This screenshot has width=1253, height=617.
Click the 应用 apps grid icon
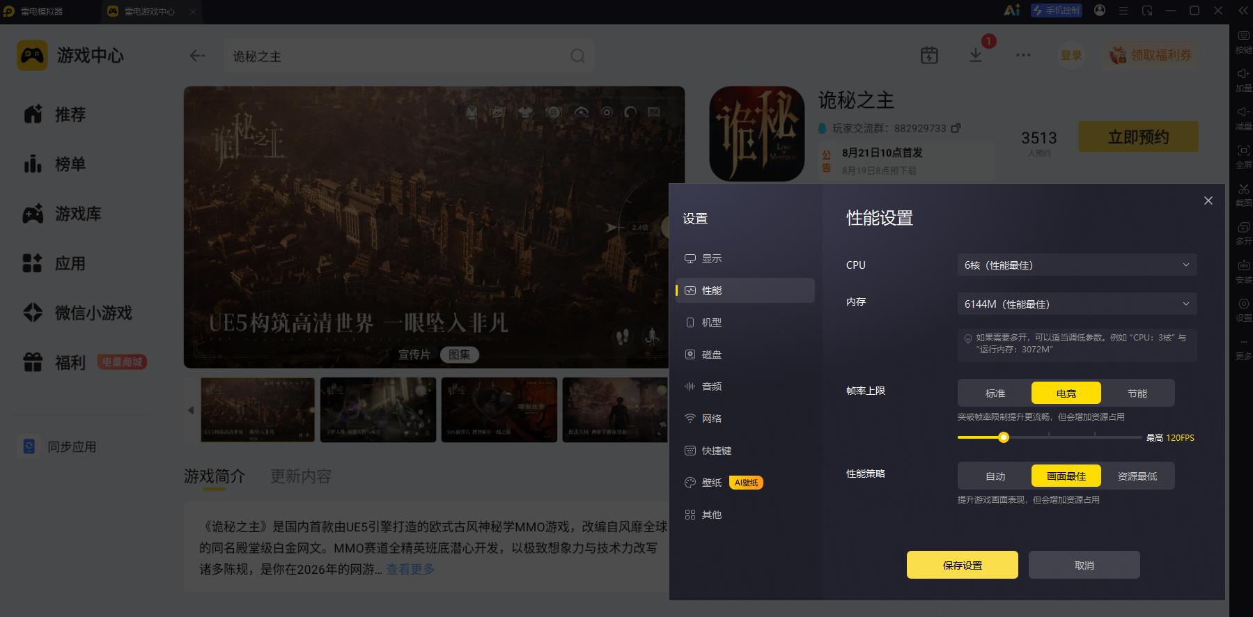(33, 263)
